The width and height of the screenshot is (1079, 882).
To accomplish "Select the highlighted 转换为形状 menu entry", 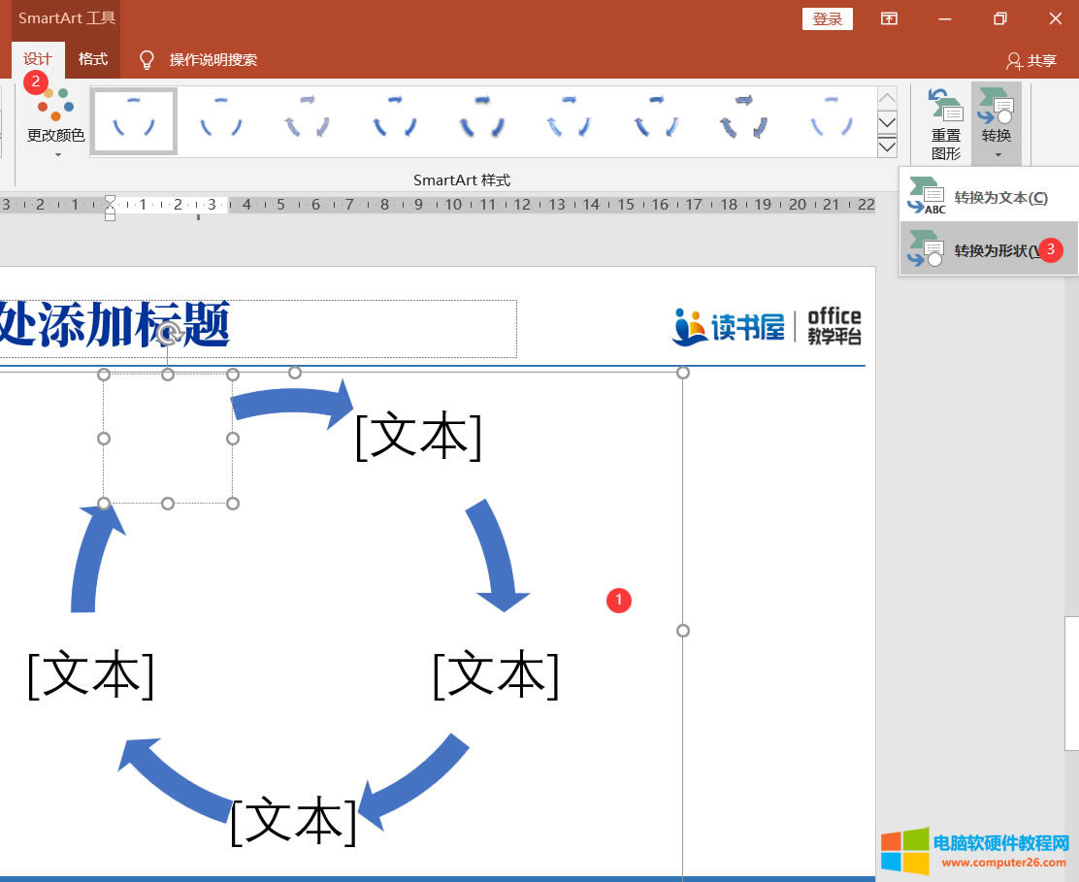I will coord(990,248).
